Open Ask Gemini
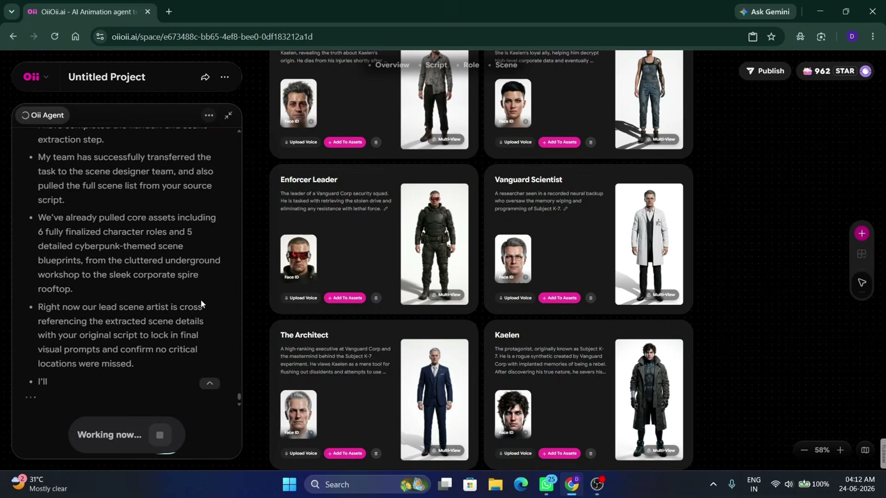The height and width of the screenshot is (498, 886). (x=765, y=12)
